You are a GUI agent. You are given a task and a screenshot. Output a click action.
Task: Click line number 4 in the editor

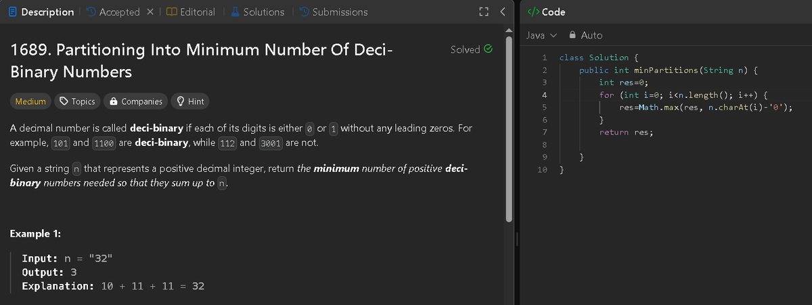coord(544,95)
